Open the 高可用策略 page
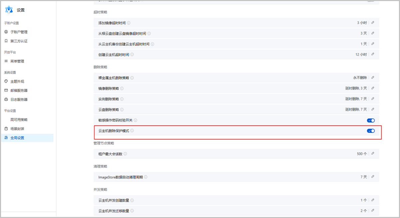This screenshot has width=400, height=218. (x=19, y=120)
